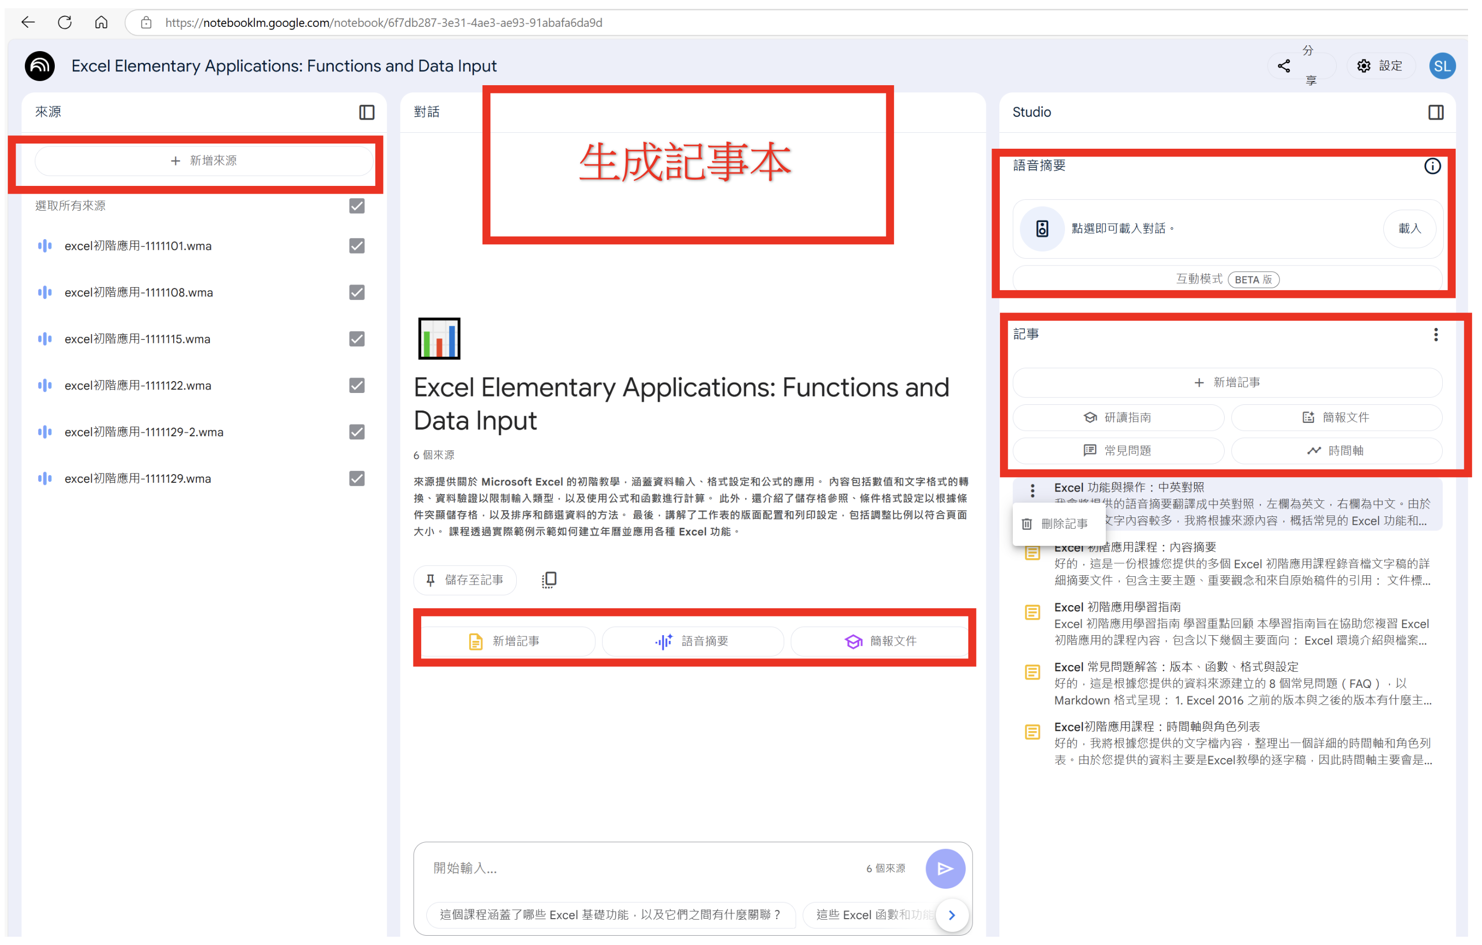The width and height of the screenshot is (1482, 945).
Task: Click 簡報文件 button below summary
Action: click(880, 642)
